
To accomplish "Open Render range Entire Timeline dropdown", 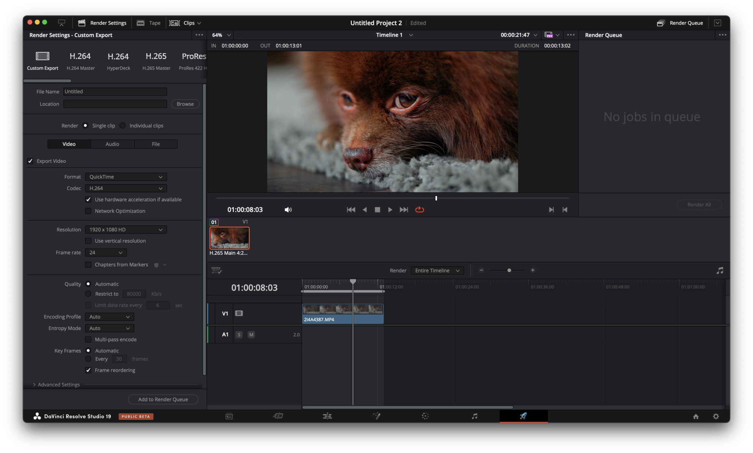I will [437, 271].
